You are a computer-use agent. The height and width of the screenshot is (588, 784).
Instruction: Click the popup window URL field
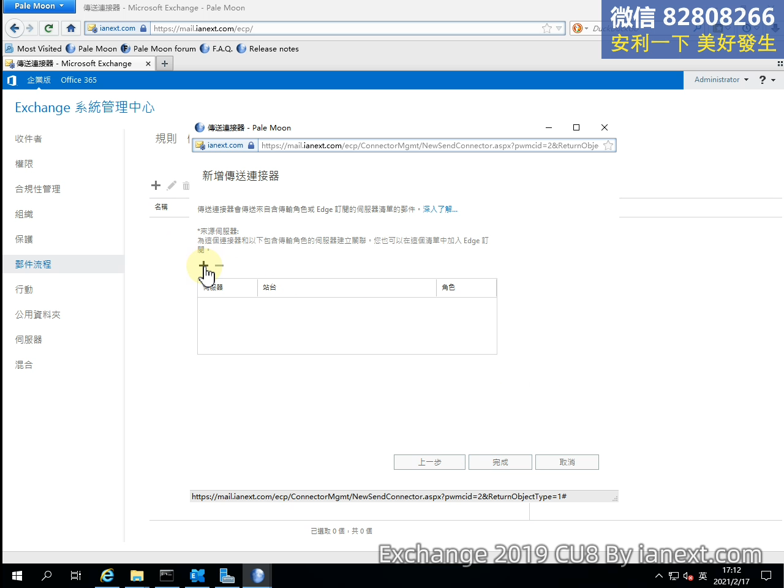coord(430,146)
